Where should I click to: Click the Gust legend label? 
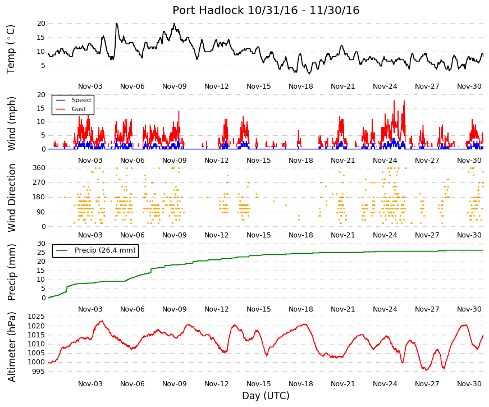point(79,109)
